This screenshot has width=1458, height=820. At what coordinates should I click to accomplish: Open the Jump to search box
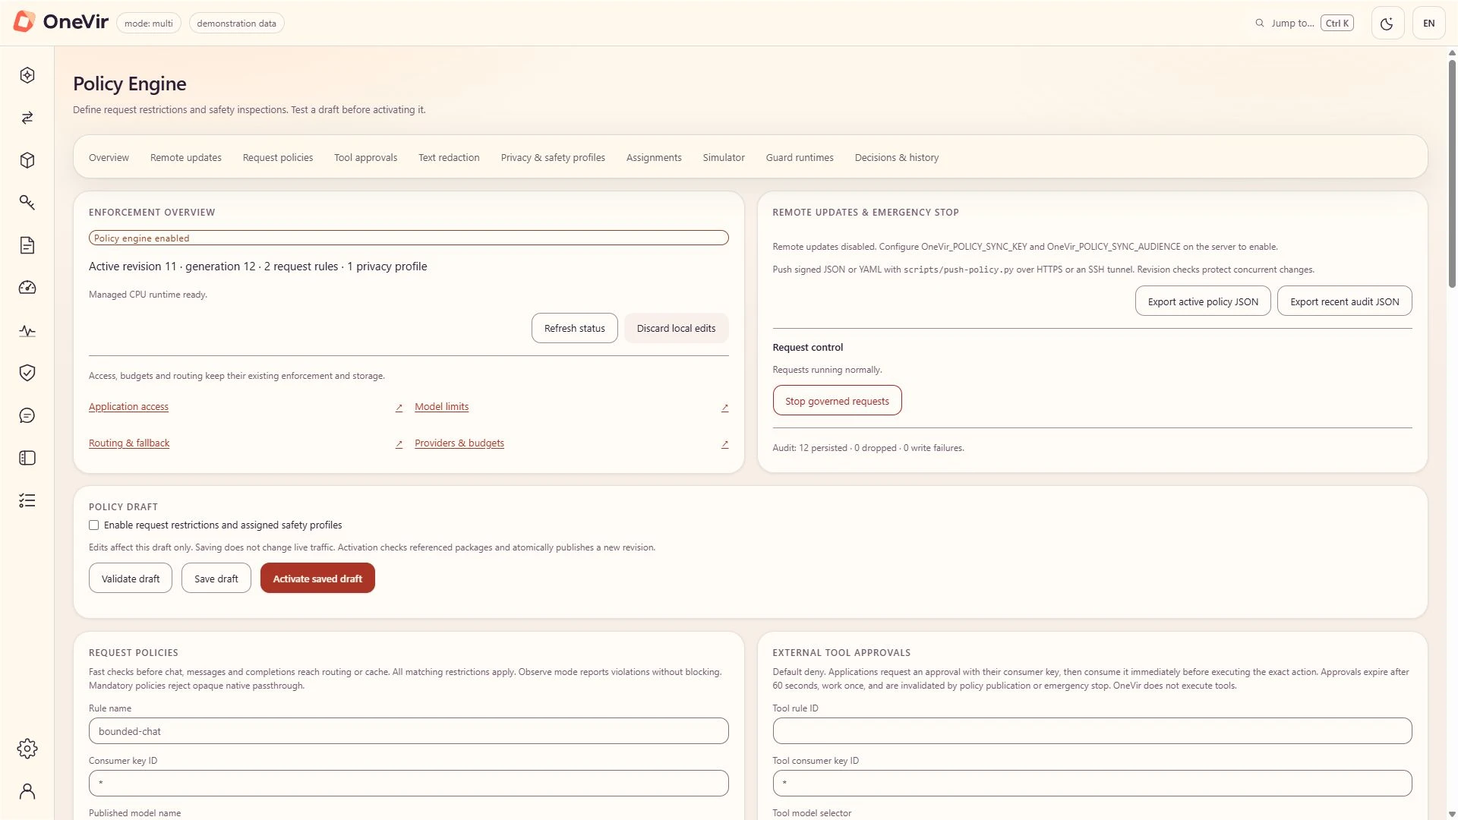click(1304, 24)
